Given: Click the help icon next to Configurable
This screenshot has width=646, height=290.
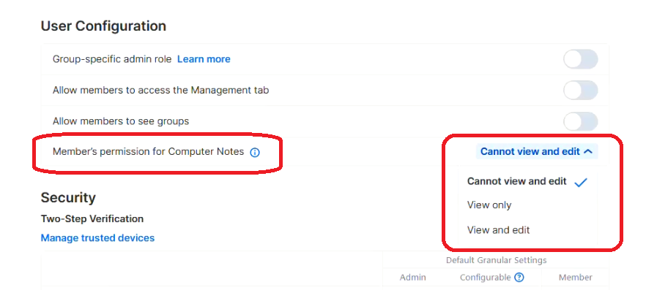Looking at the screenshot, I should 519,278.
